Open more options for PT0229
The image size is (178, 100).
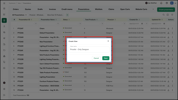coord(172,86)
